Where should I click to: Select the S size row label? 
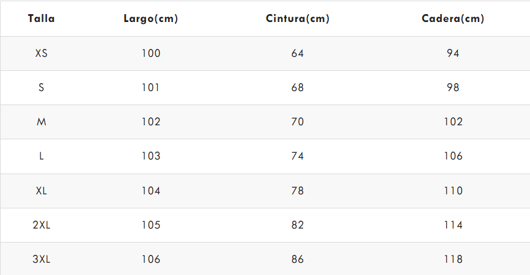(41, 87)
